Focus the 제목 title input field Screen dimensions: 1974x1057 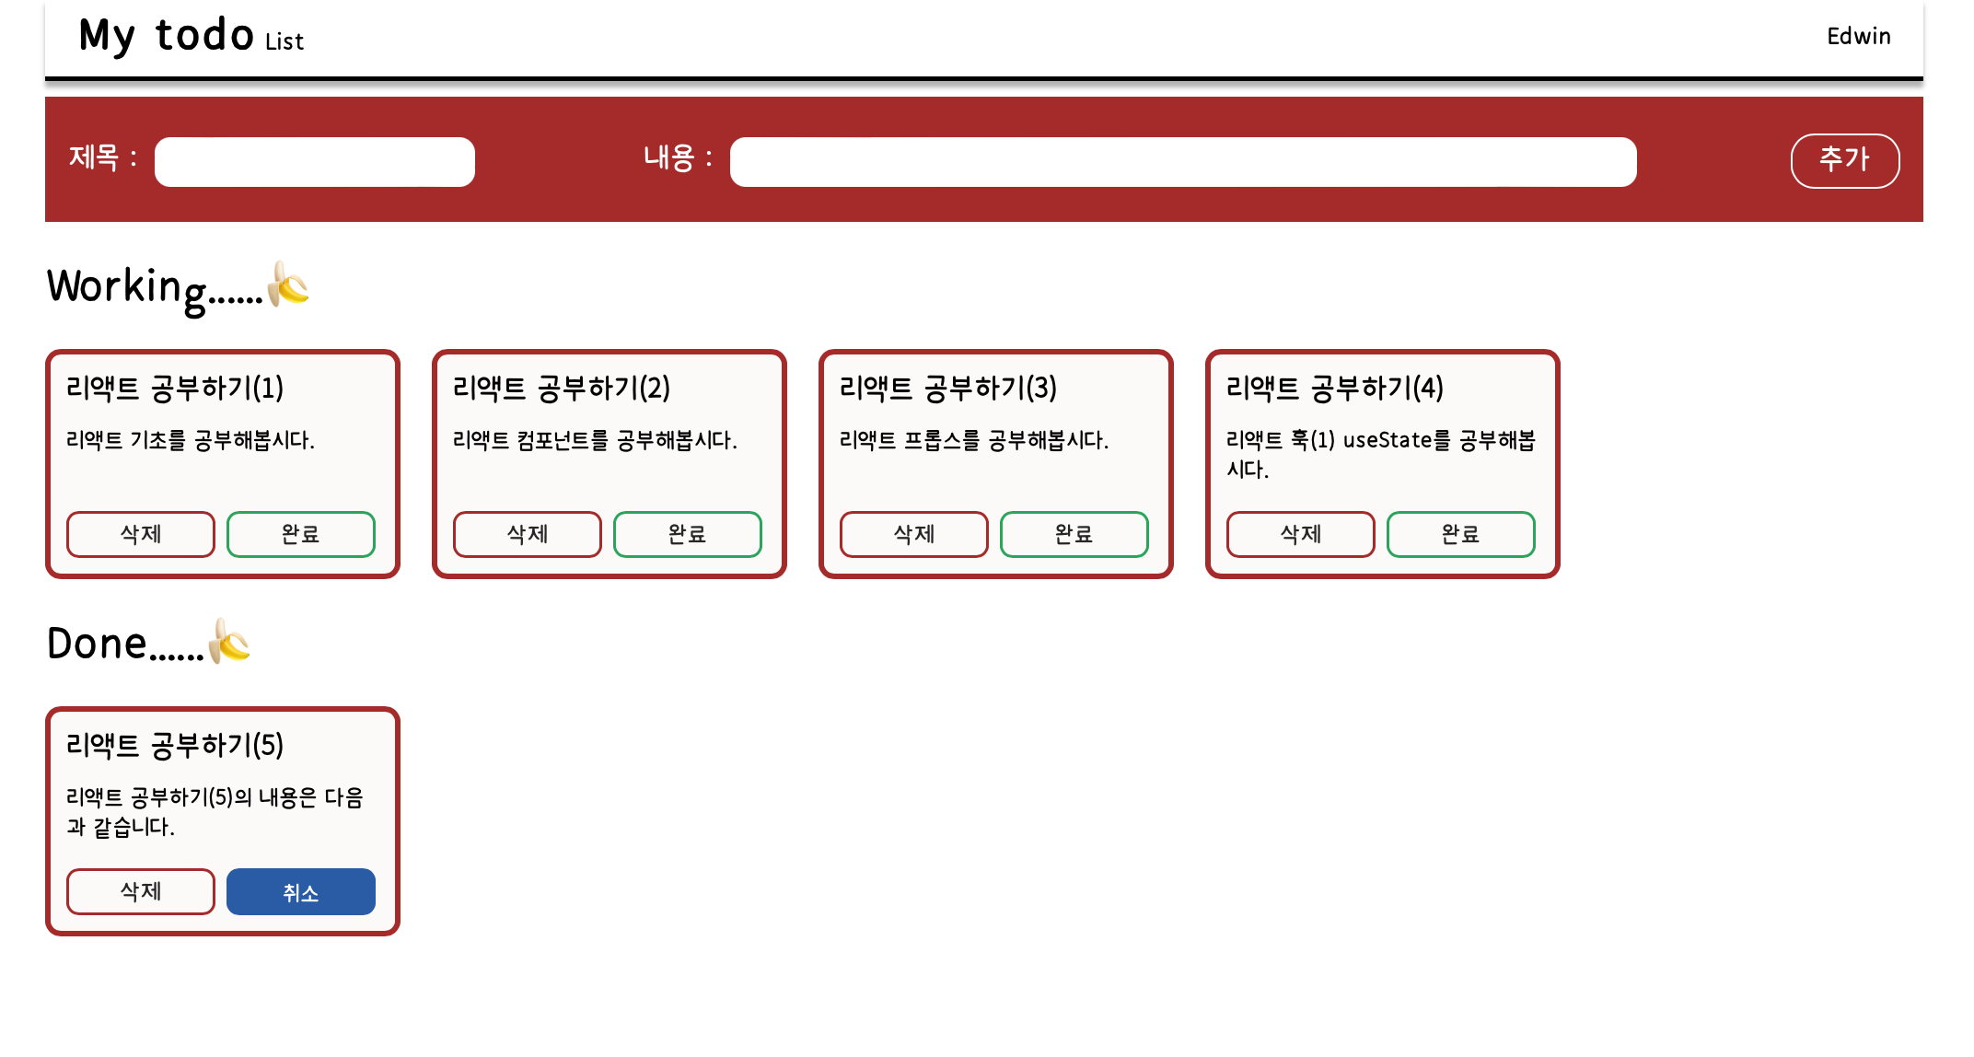[315, 162]
